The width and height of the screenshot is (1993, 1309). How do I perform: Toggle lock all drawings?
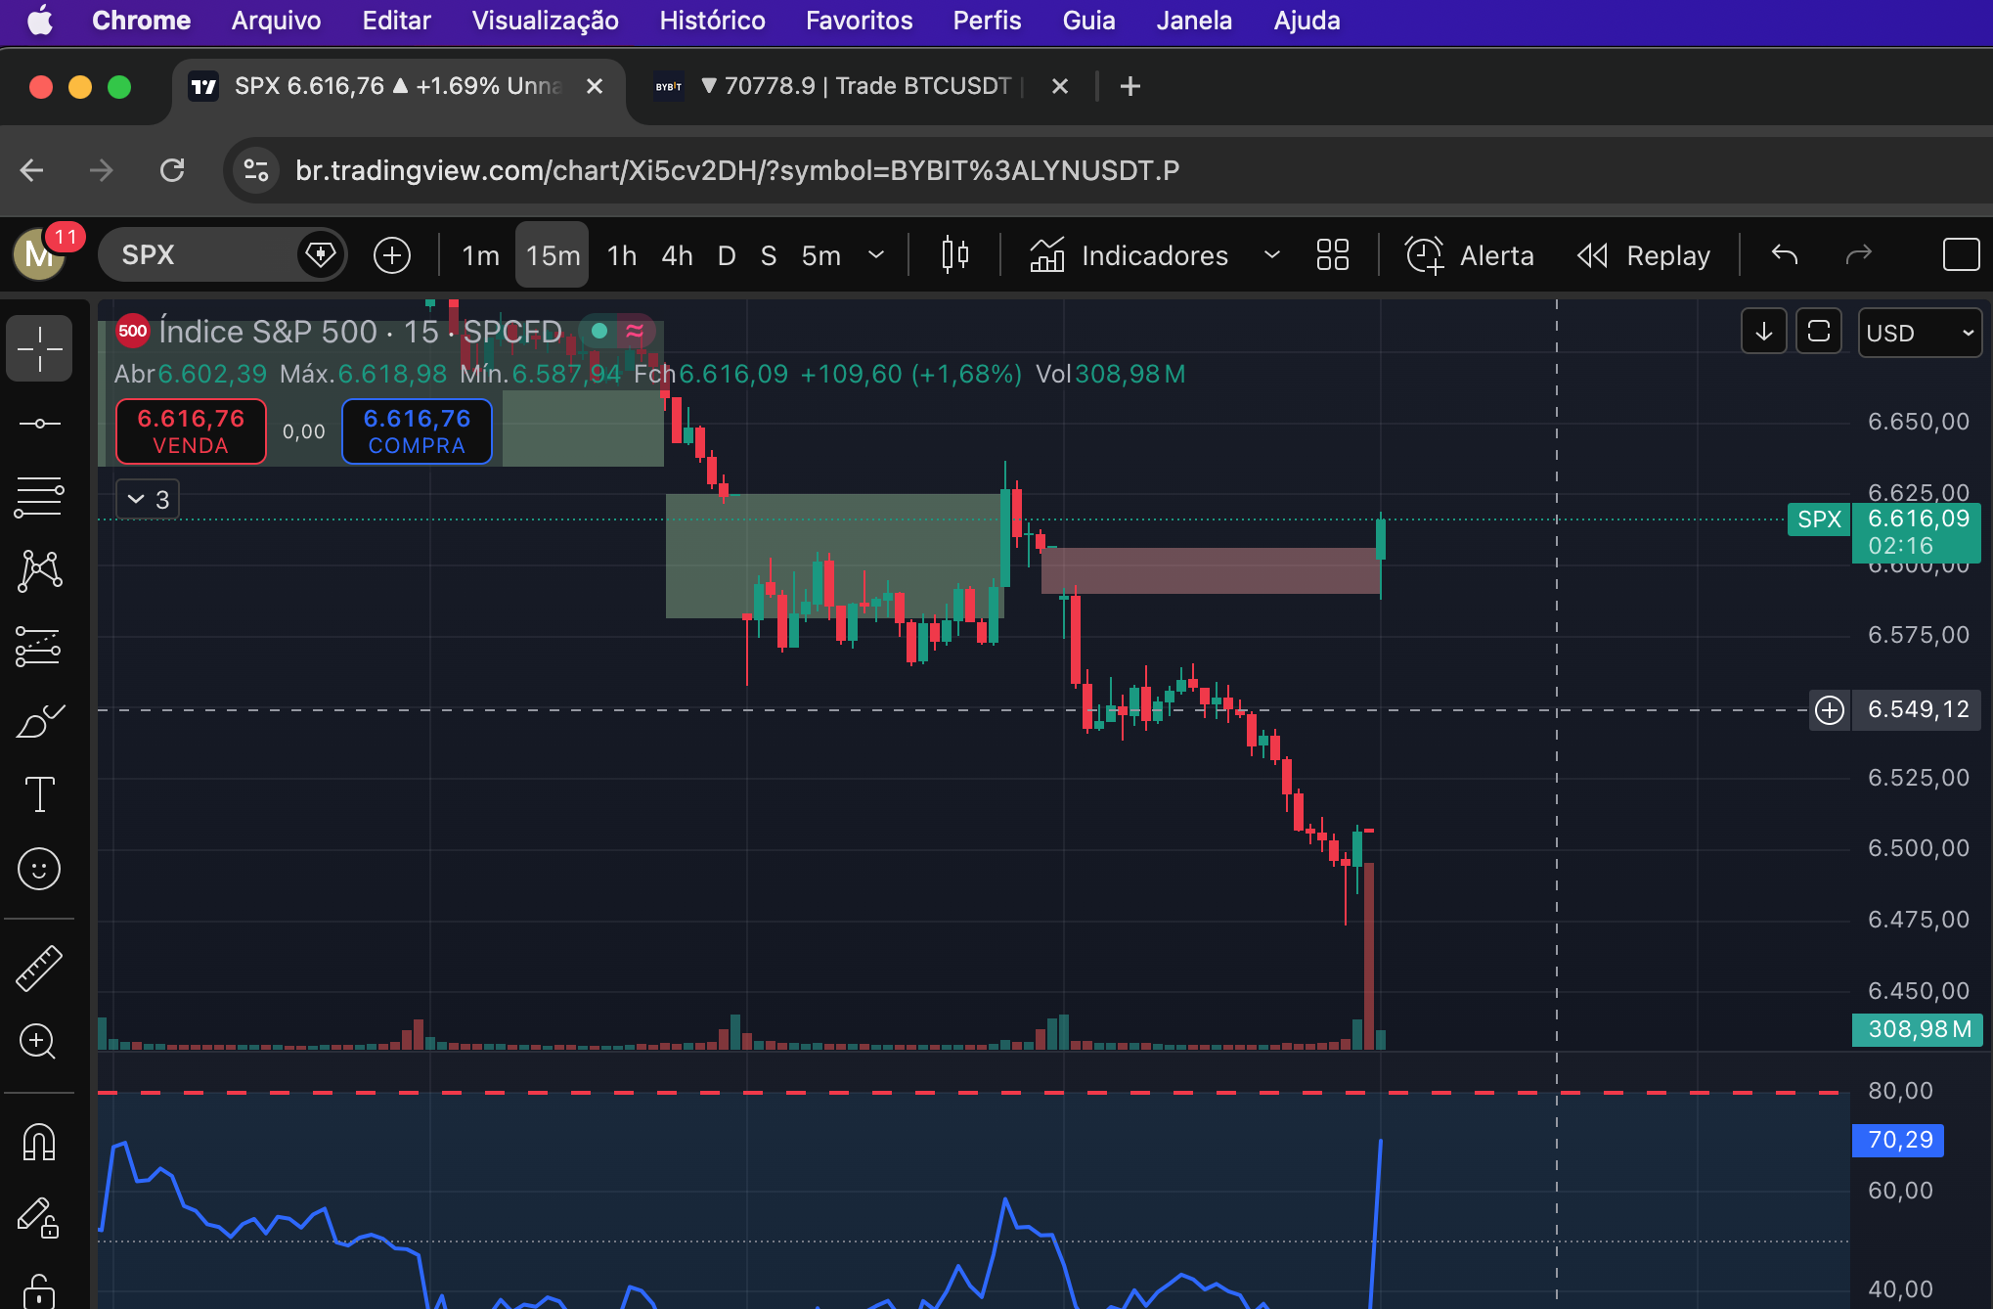tap(39, 1289)
